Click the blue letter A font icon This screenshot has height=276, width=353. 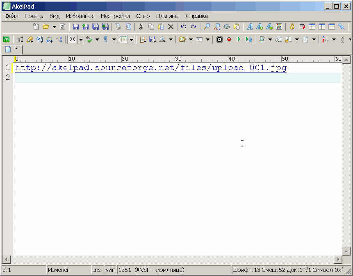[249, 27]
